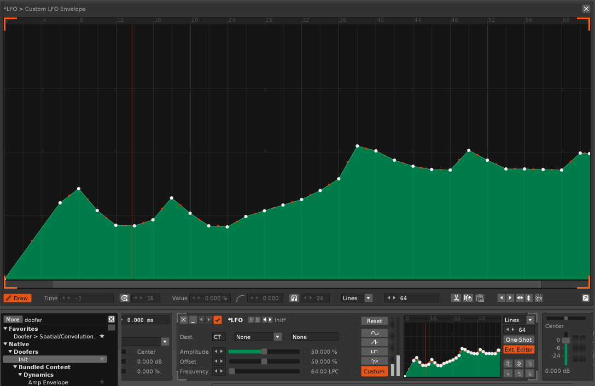This screenshot has width=595, height=386.
Task: Click the Amplitude slider
Action: [264, 352]
